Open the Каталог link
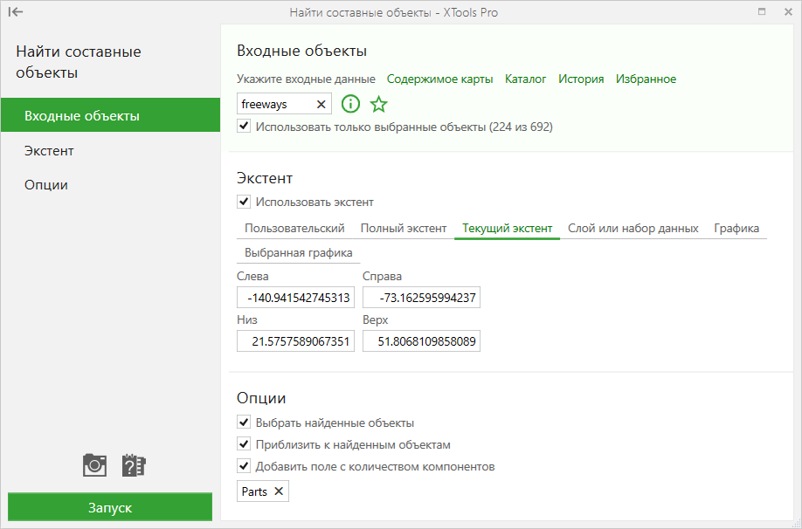This screenshot has width=802, height=529. pos(525,79)
